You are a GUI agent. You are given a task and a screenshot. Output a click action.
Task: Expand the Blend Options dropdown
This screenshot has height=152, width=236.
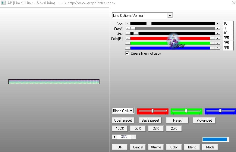131,111
